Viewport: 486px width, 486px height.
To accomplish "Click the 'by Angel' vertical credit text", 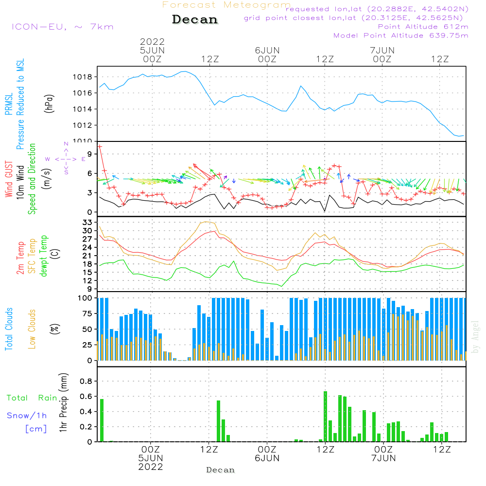I will (x=475, y=337).
